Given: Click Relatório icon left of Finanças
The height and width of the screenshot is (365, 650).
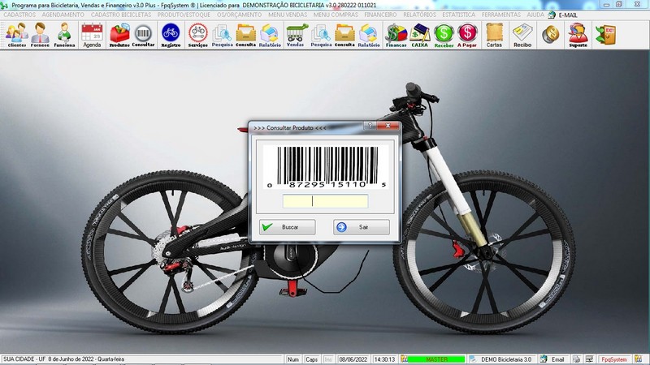Looking at the screenshot, I should click(x=369, y=35).
